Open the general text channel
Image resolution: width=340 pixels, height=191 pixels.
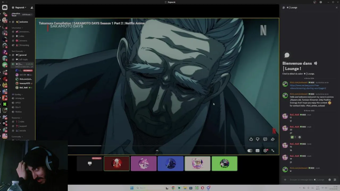[x=22, y=55]
